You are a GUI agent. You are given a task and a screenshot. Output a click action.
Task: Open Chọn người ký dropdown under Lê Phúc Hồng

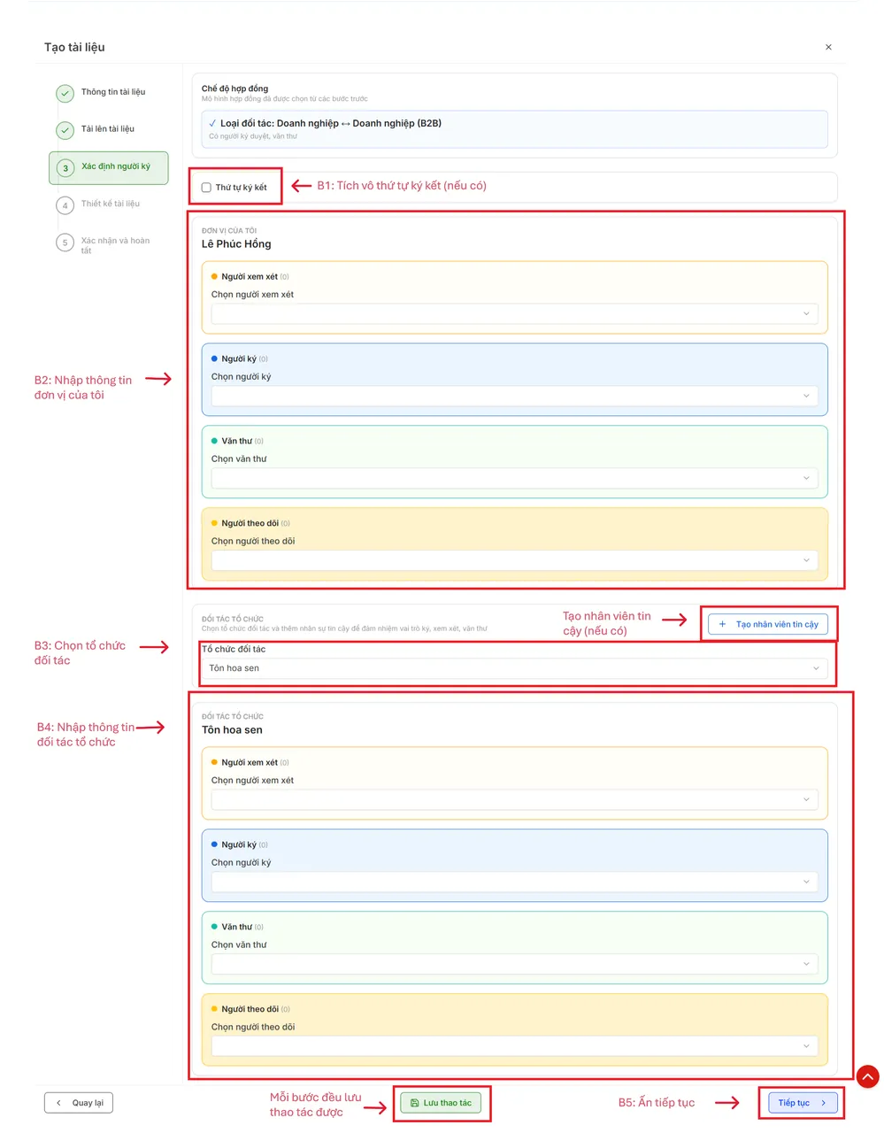(514, 396)
